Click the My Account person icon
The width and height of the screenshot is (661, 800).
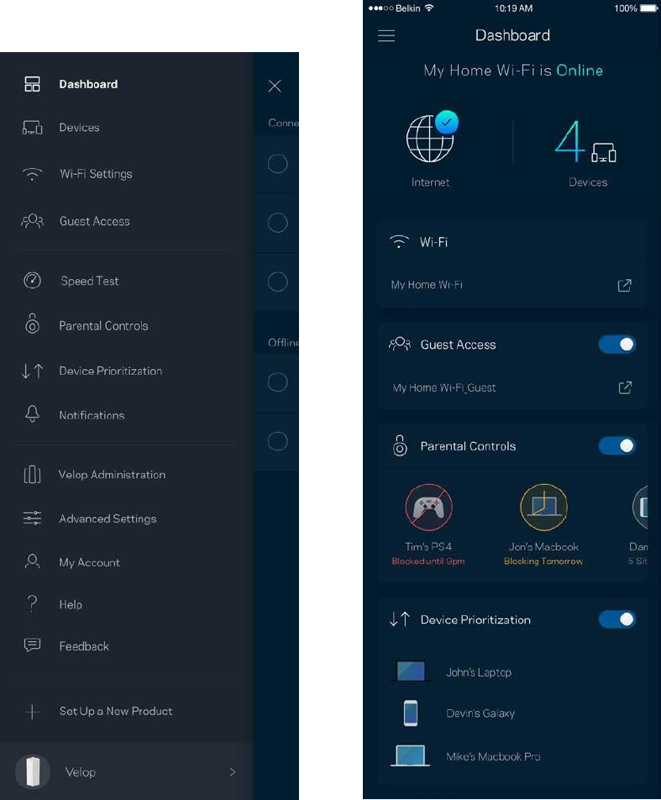coord(32,561)
